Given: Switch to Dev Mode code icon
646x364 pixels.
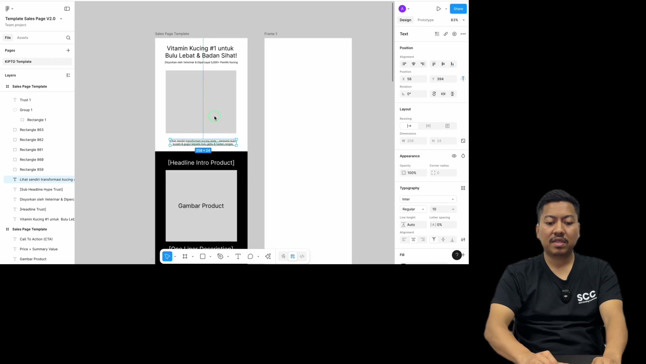Looking at the screenshot, I should click(302, 256).
